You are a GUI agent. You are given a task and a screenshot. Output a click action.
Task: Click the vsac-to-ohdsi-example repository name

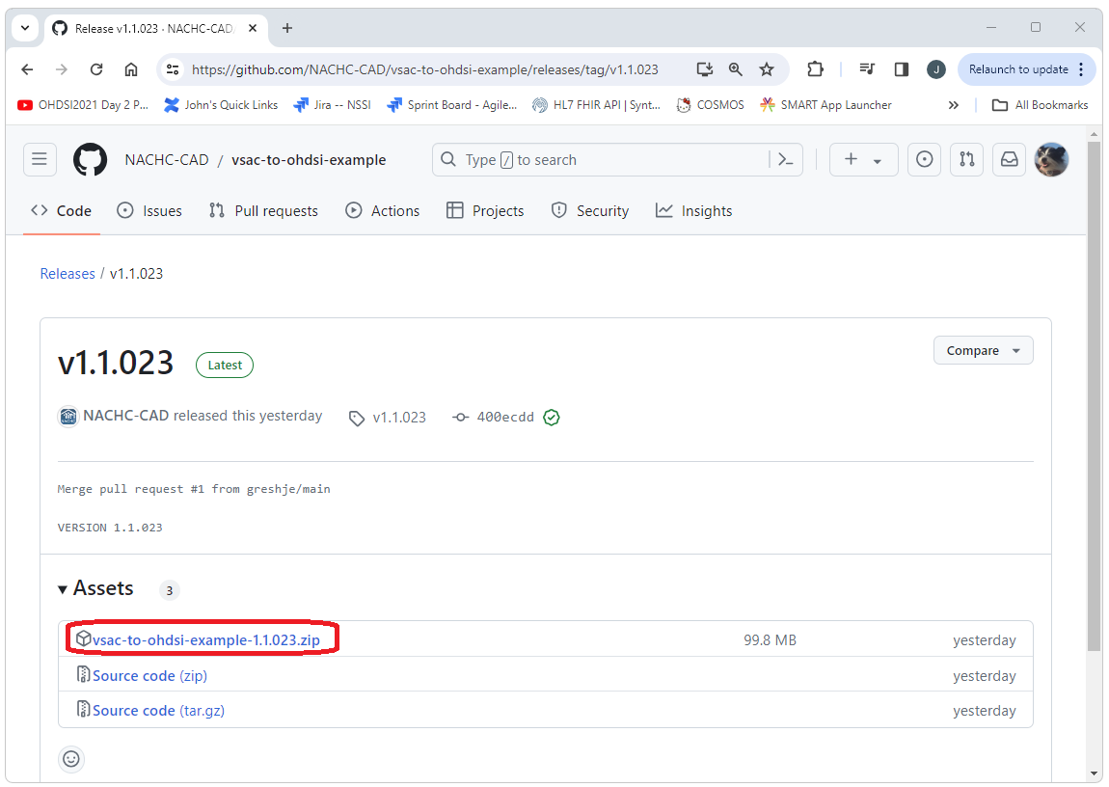pos(310,160)
